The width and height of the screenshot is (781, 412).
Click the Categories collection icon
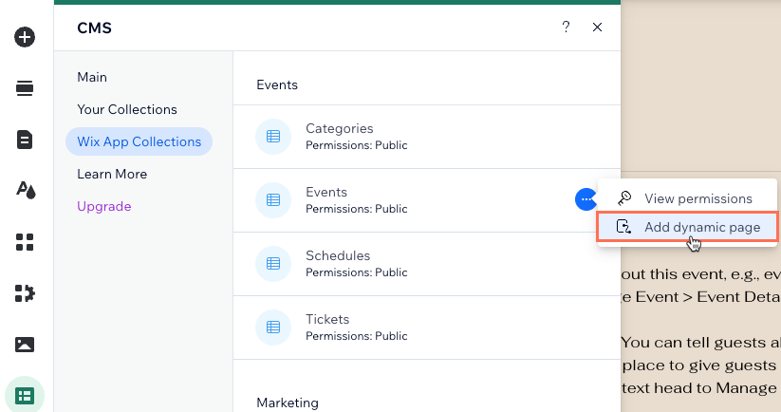click(x=273, y=137)
